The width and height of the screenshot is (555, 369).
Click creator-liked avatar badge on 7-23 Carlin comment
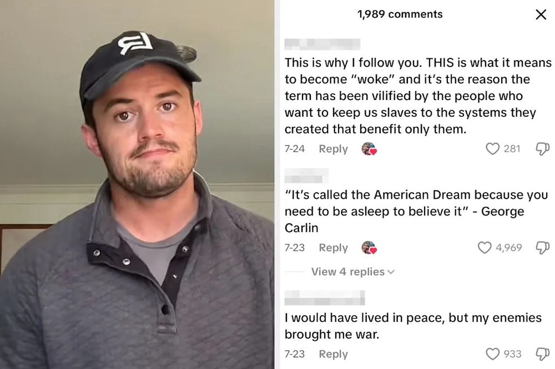point(369,248)
